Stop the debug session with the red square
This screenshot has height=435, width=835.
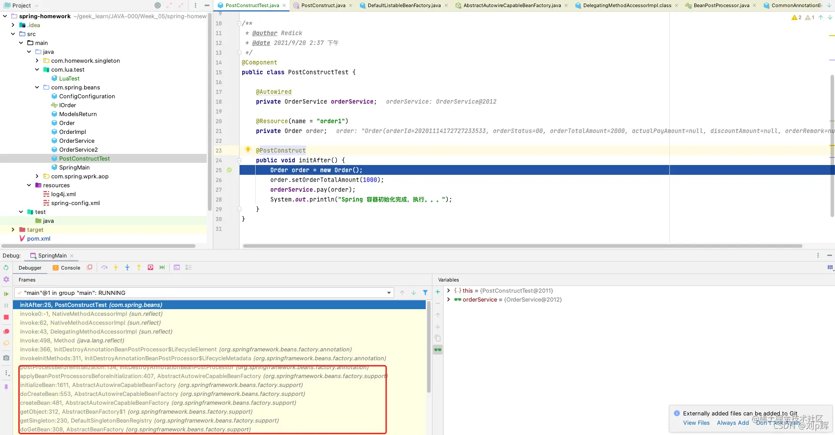click(x=6, y=317)
